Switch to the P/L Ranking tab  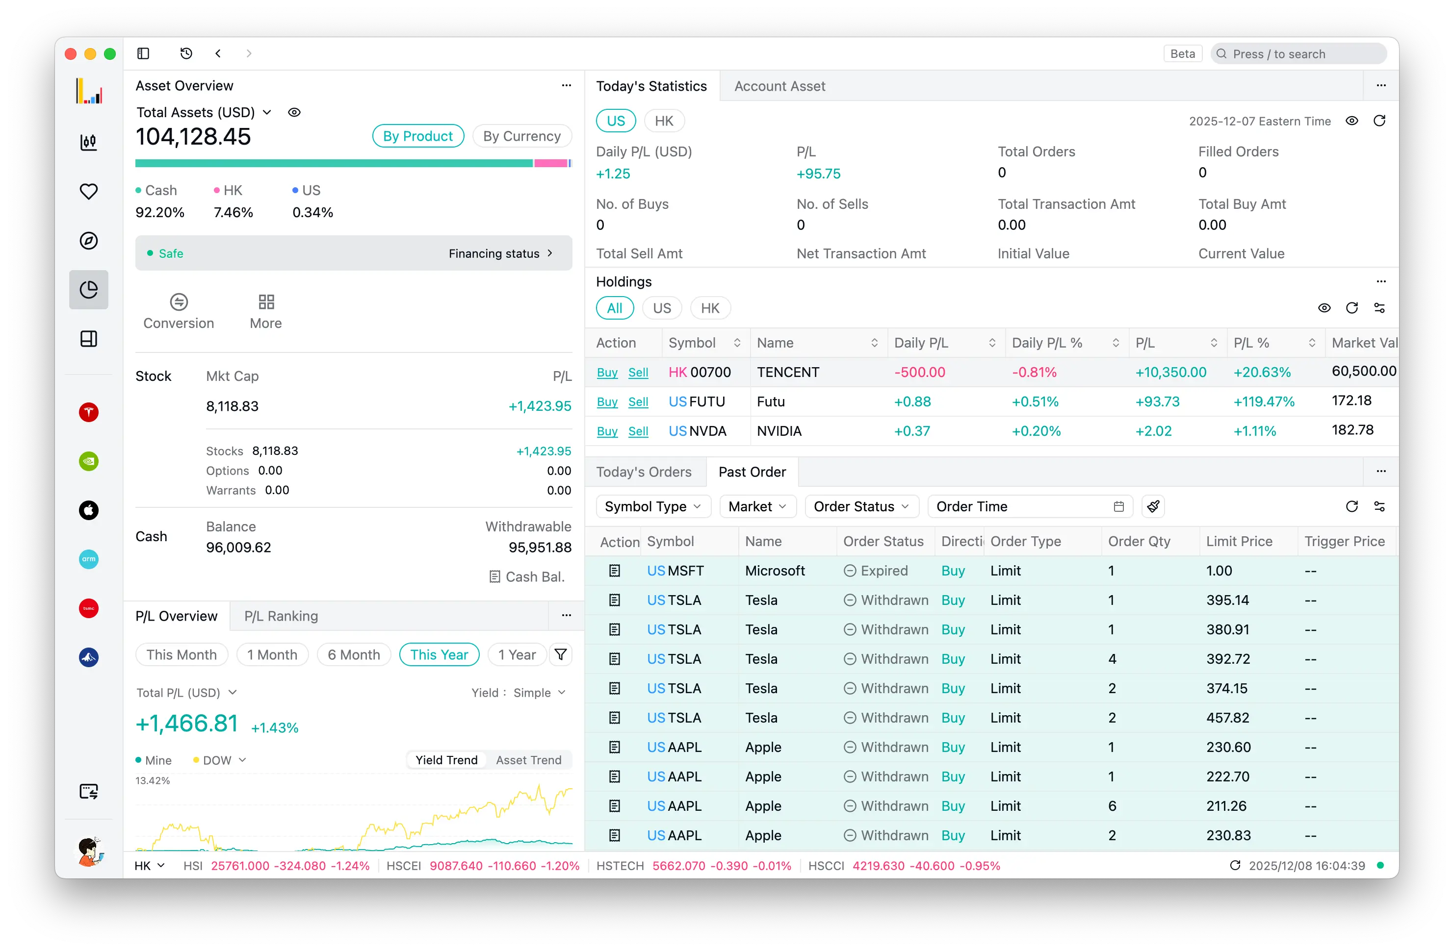(x=281, y=616)
